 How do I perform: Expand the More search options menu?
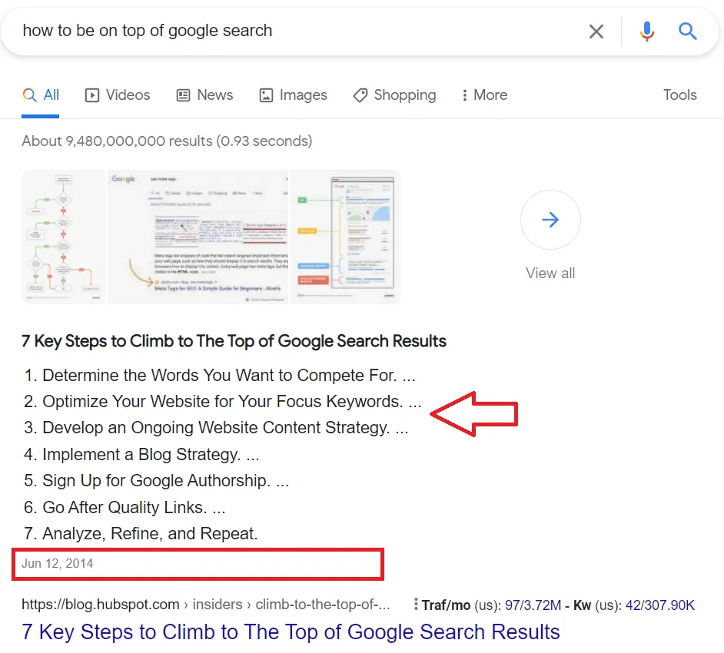click(x=484, y=95)
